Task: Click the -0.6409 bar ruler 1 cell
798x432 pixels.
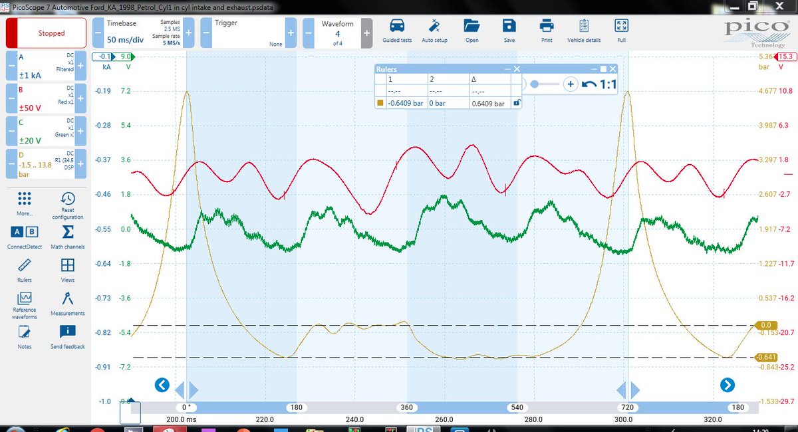Action: tap(406, 103)
